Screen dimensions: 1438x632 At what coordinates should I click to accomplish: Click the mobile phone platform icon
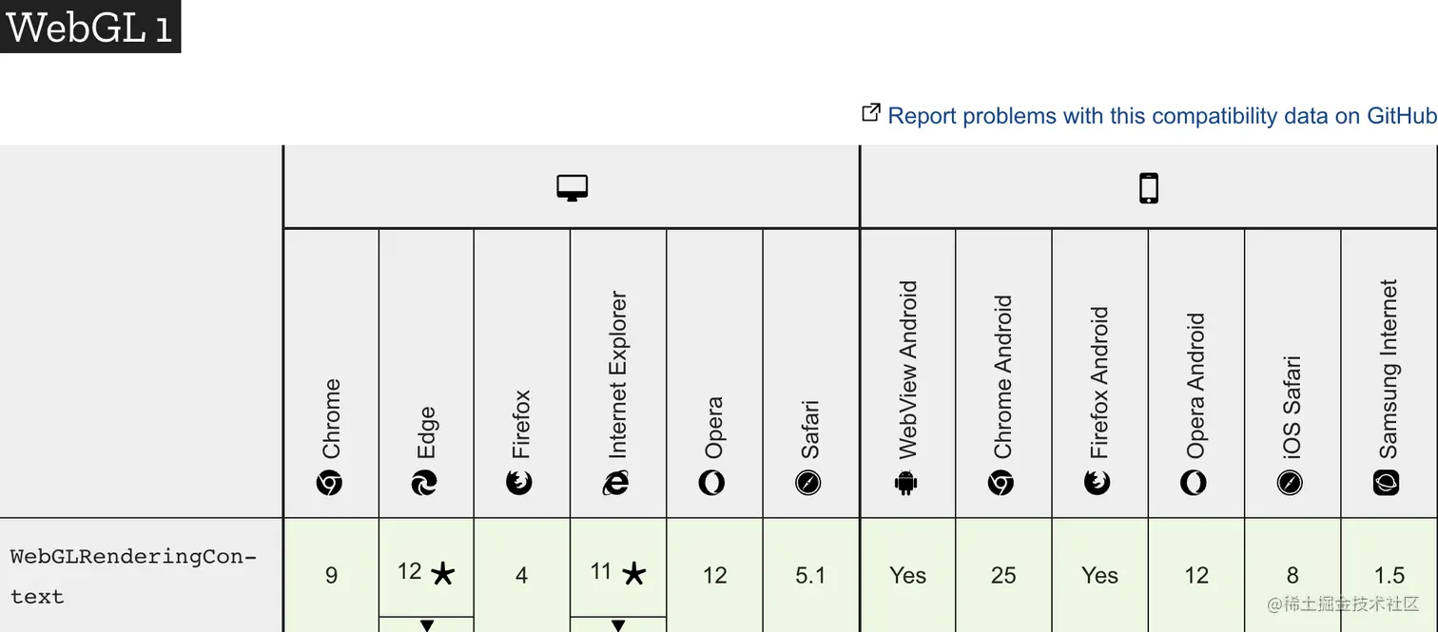(x=1149, y=188)
